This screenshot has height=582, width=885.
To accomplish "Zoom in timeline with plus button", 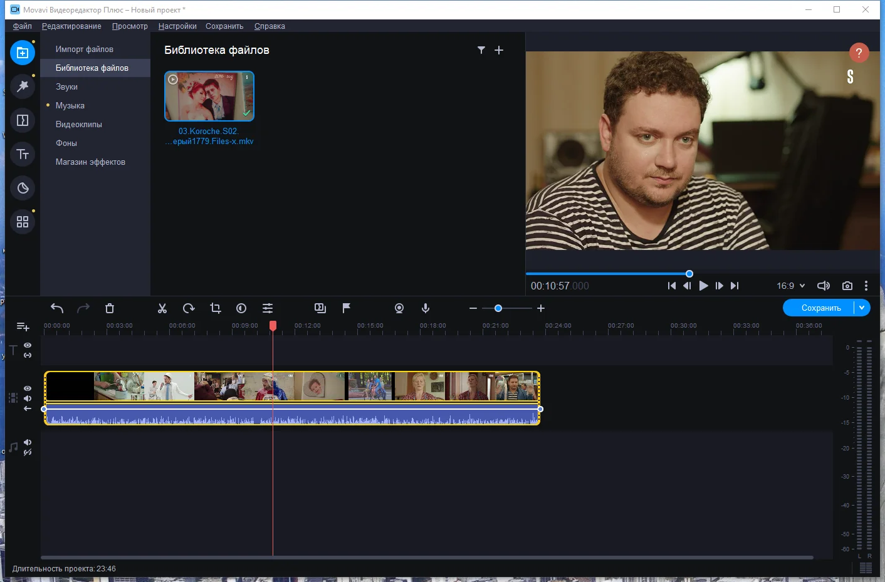I will [541, 308].
